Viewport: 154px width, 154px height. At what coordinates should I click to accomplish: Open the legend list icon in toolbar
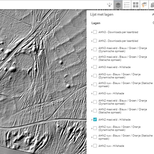pyautogui.click(x=127, y=5)
